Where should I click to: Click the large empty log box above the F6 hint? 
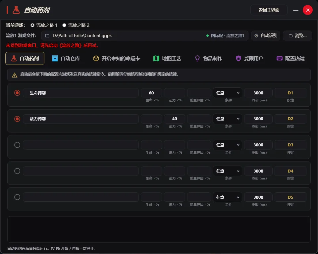pos(159,229)
